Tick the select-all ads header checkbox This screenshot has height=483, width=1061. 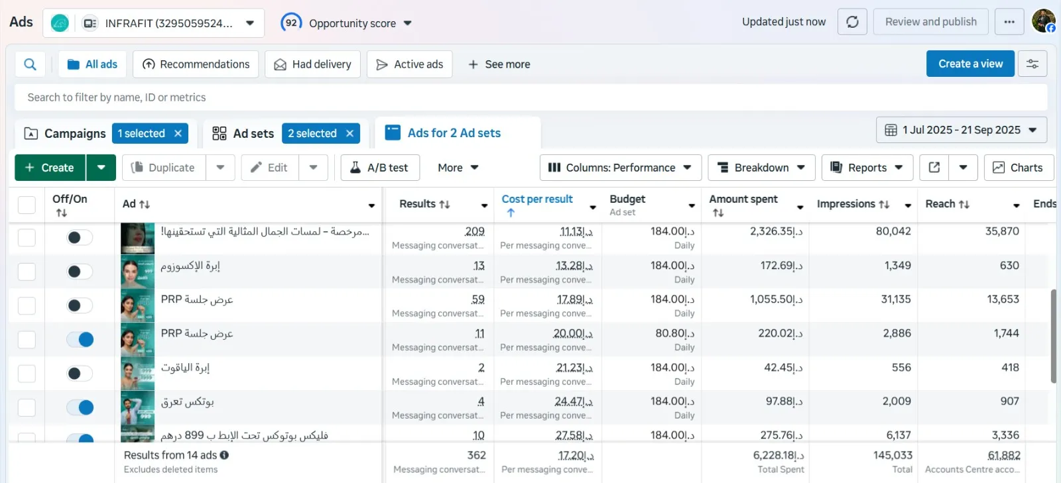coord(27,205)
